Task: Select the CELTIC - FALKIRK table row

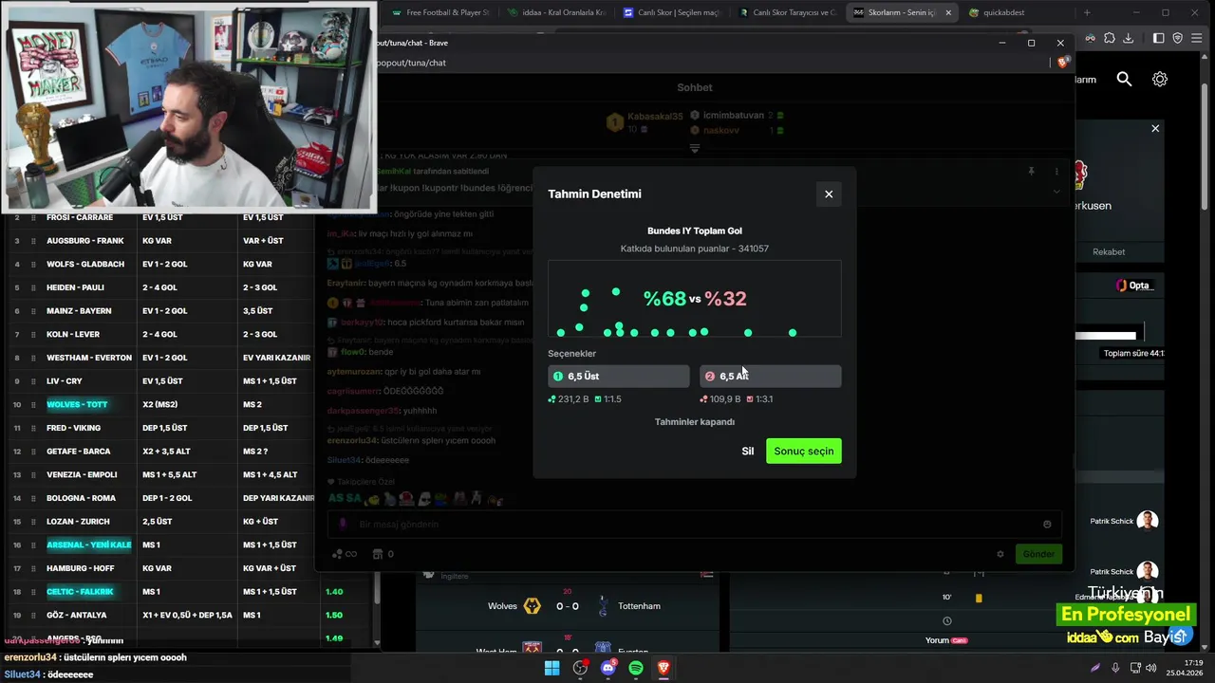Action: pyautogui.click(x=80, y=592)
